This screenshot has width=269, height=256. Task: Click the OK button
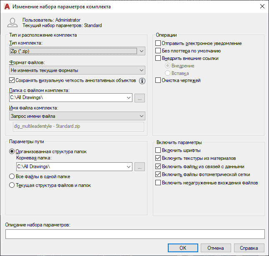click(183, 248)
